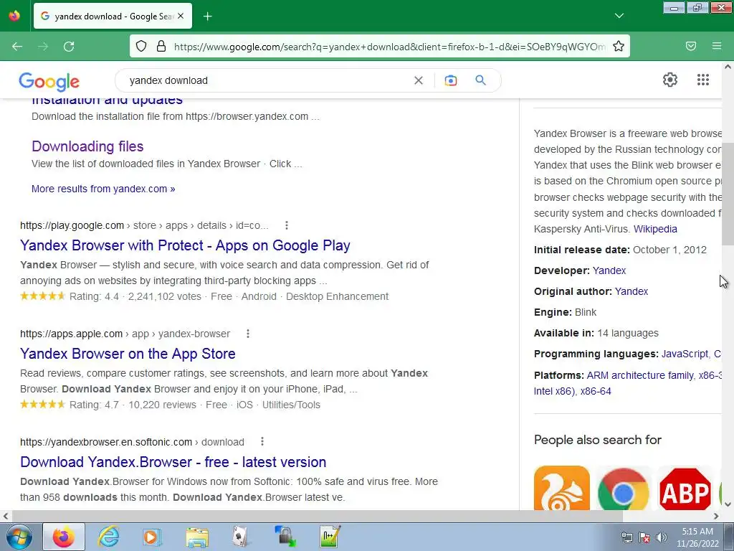Open the Save to Pocket icon
This screenshot has width=734, height=551.
click(691, 46)
